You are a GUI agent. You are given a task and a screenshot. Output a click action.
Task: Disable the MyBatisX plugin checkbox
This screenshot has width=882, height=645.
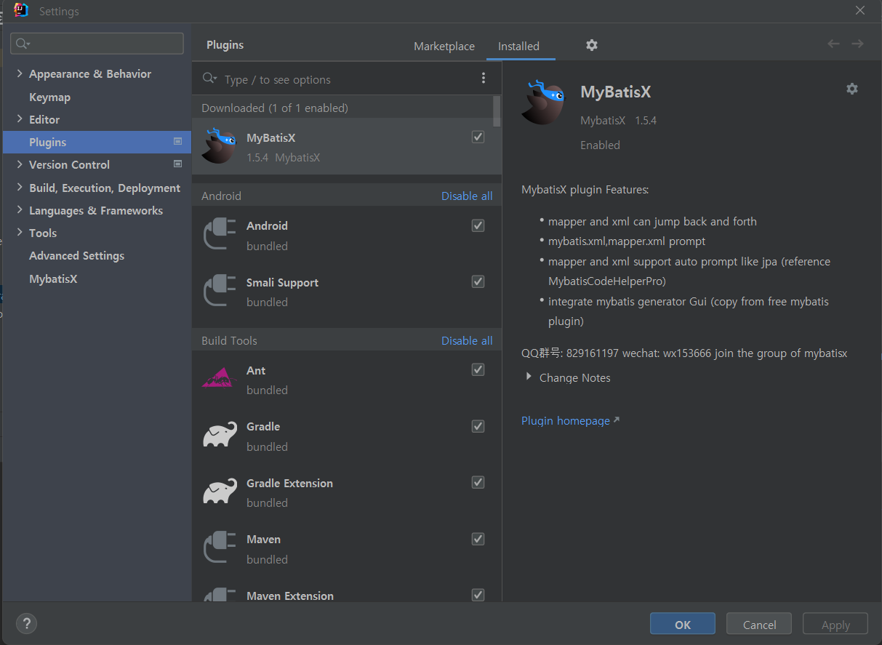pyautogui.click(x=478, y=137)
